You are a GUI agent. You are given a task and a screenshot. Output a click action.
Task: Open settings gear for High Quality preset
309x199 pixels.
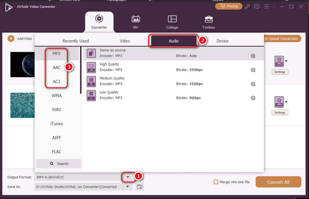click(x=253, y=70)
